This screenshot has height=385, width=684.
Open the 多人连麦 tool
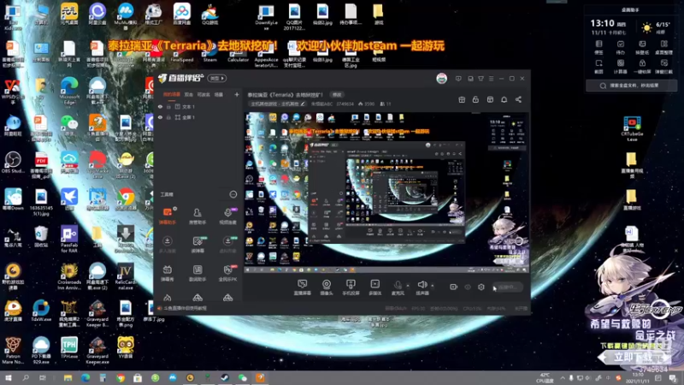[168, 244]
